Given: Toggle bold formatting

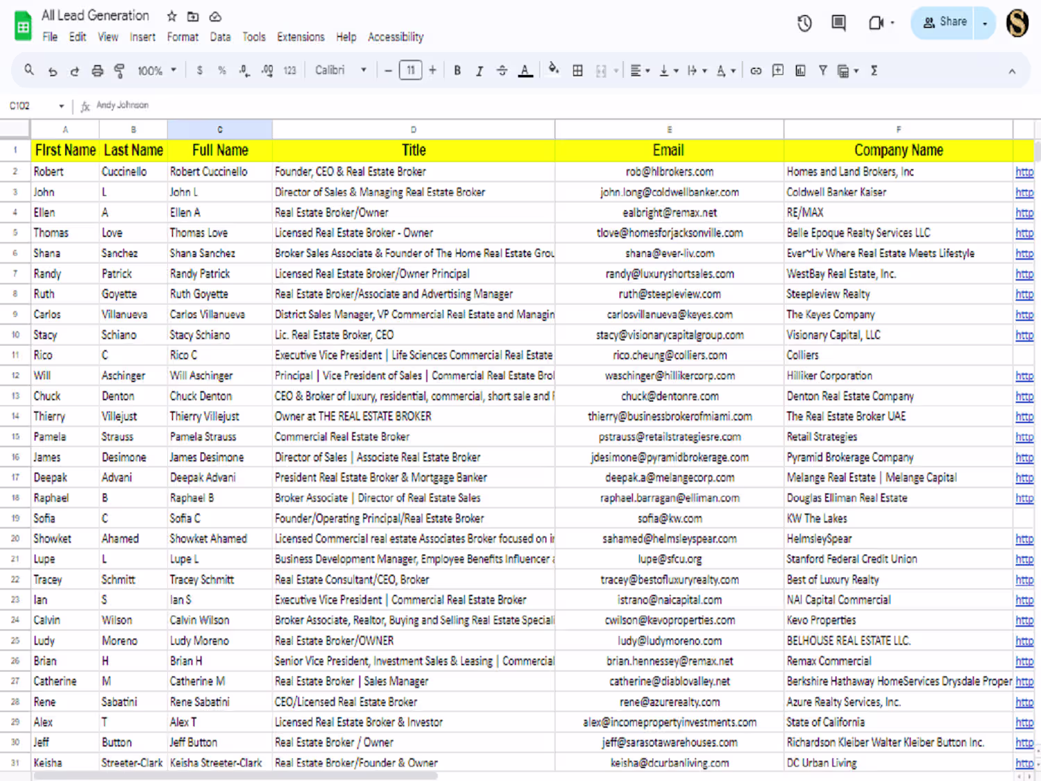Looking at the screenshot, I should pyautogui.click(x=457, y=70).
